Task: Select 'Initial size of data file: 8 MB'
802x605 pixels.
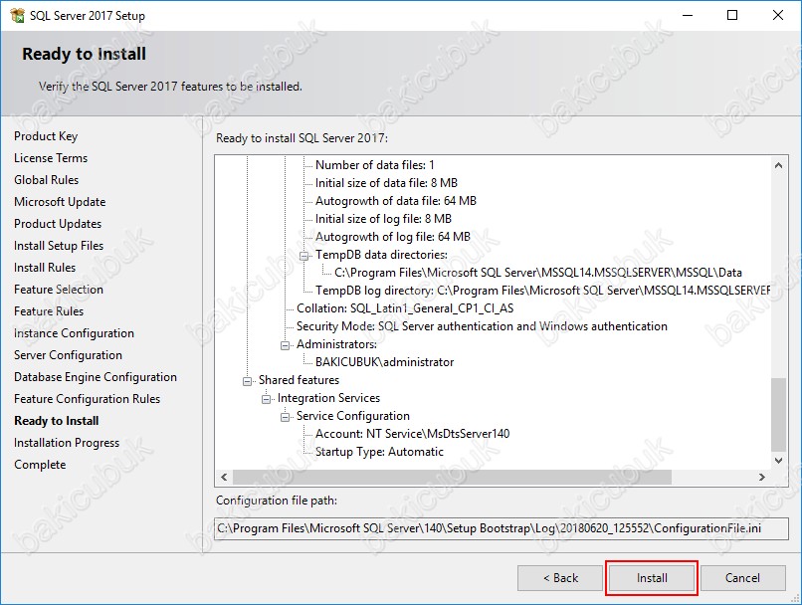Action: click(x=386, y=183)
